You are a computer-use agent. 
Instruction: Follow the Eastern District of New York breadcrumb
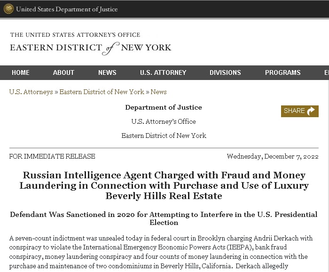click(102, 92)
